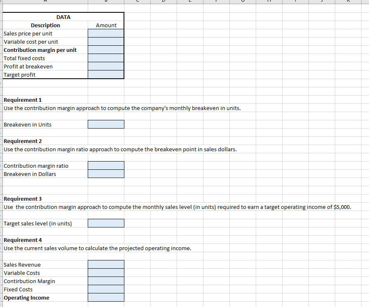Select the Profit at breakeven amount cell
The image size is (369, 307).
(x=106, y=66)
